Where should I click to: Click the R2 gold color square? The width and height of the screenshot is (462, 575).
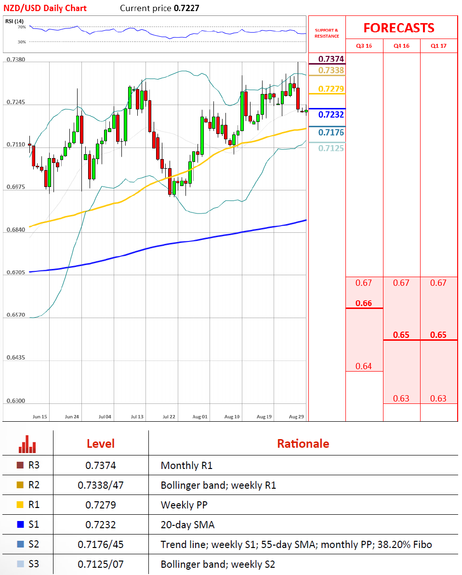[20, 485]
